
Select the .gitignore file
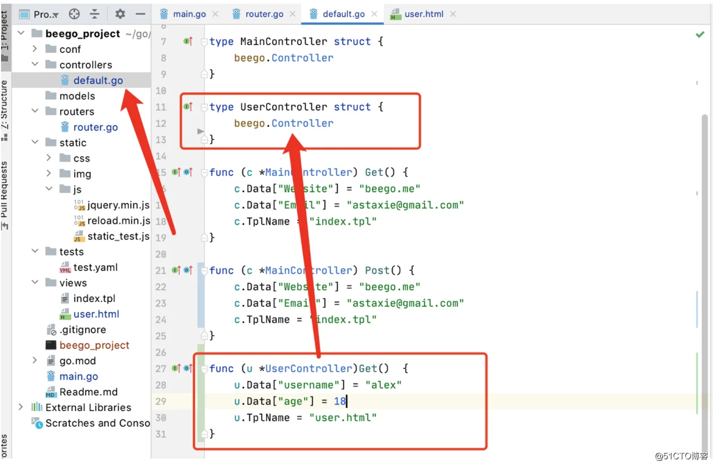pyautogui.click(x=83, y=329)
